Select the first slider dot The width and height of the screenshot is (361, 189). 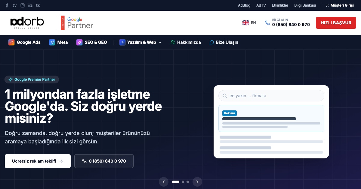[x=176, y=182]
